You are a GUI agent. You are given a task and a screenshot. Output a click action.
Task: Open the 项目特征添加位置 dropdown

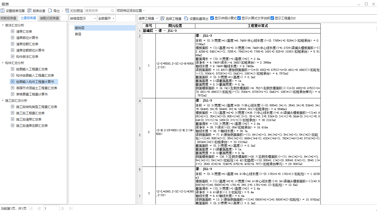[131, 11]
